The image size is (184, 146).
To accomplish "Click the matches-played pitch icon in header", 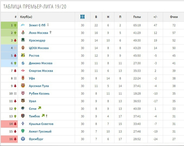I will click(83, 17).
